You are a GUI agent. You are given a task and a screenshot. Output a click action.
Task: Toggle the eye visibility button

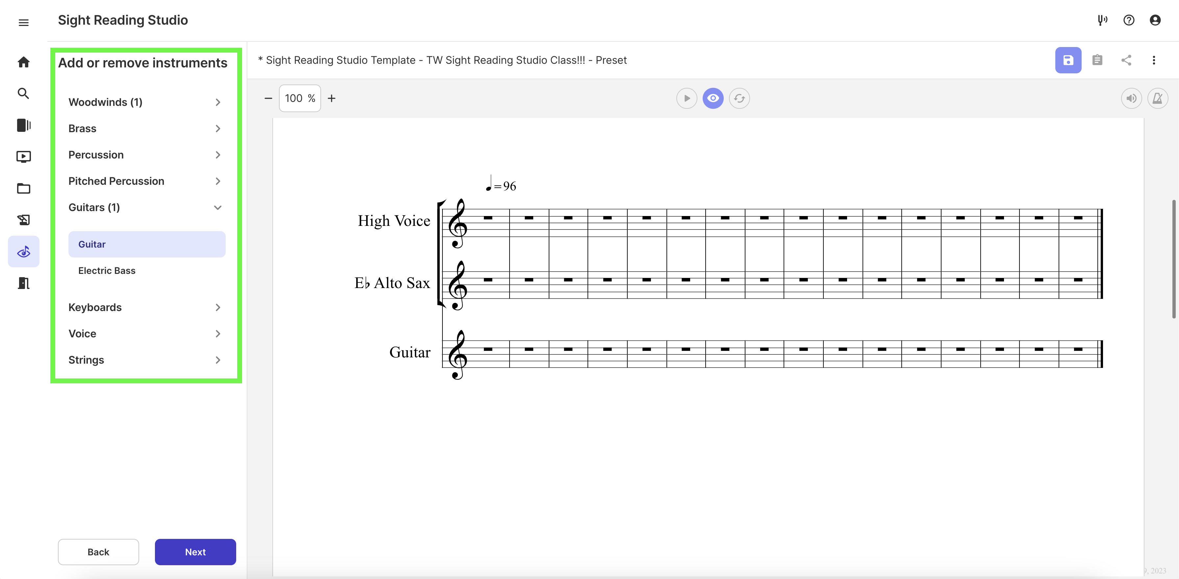click(713, 98)
